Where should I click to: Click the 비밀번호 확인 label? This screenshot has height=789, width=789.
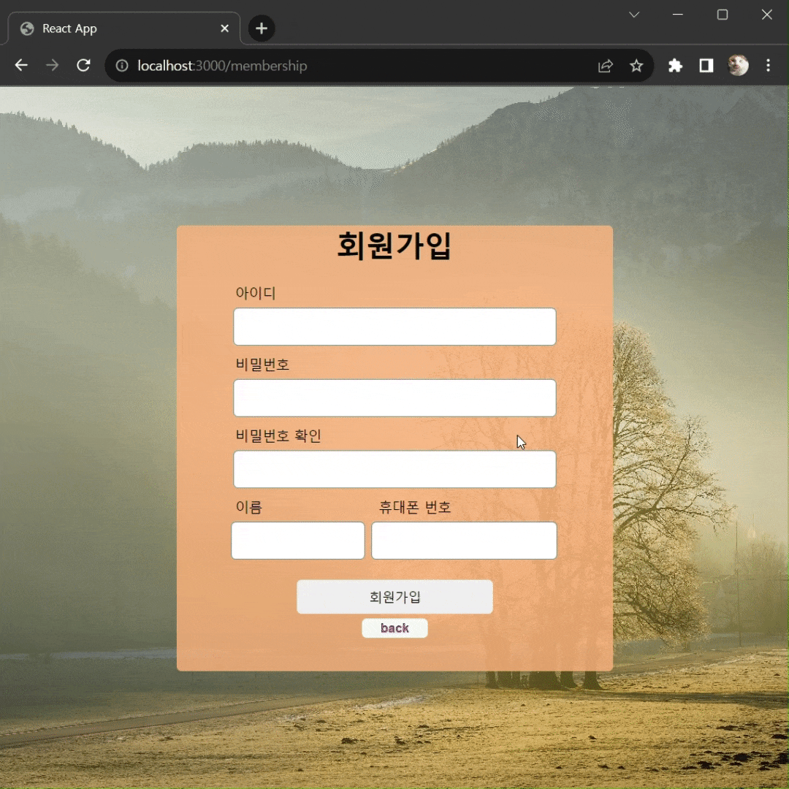coord(278,435)
